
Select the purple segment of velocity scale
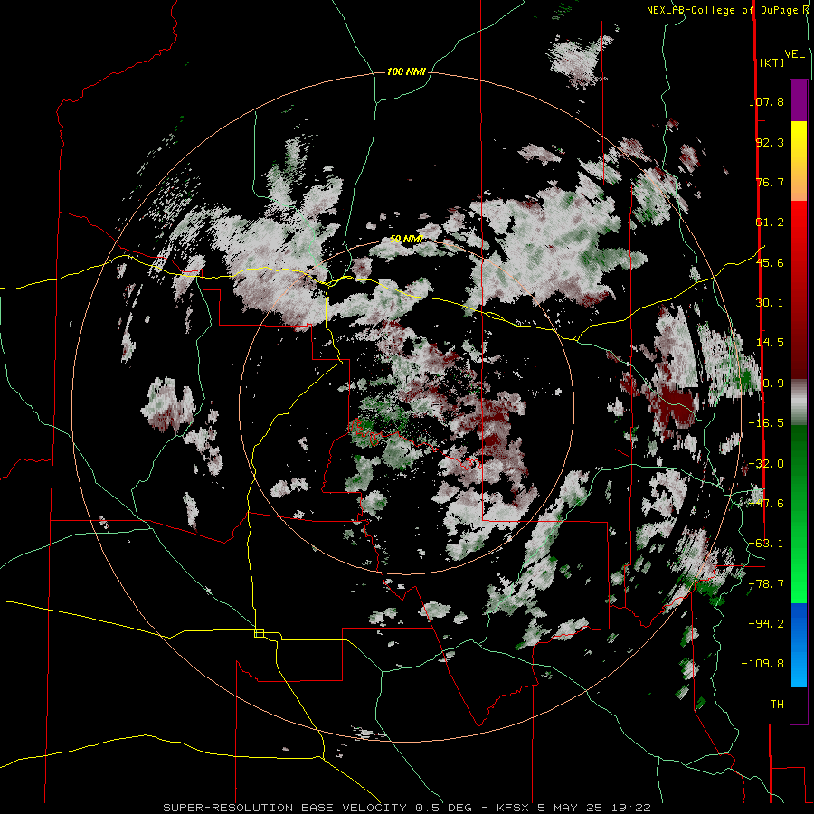(799, 100)
